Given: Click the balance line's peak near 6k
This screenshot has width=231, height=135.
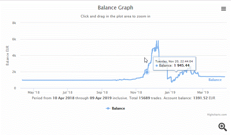Looking at the screenshot, I should 157,41.
